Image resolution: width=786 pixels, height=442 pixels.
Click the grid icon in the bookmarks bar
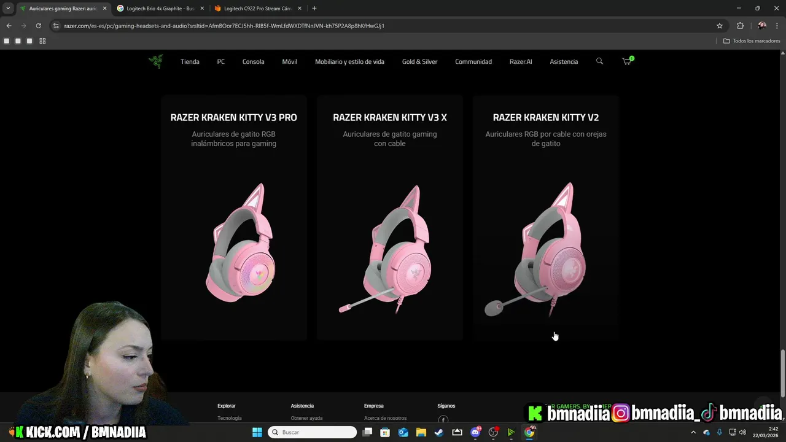coord(42,41)
